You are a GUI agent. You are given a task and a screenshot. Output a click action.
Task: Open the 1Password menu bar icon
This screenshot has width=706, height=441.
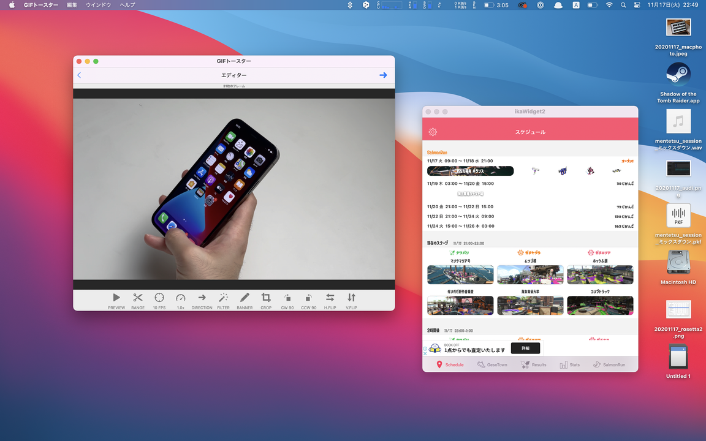pyautogui.click(x=541, y=5)
